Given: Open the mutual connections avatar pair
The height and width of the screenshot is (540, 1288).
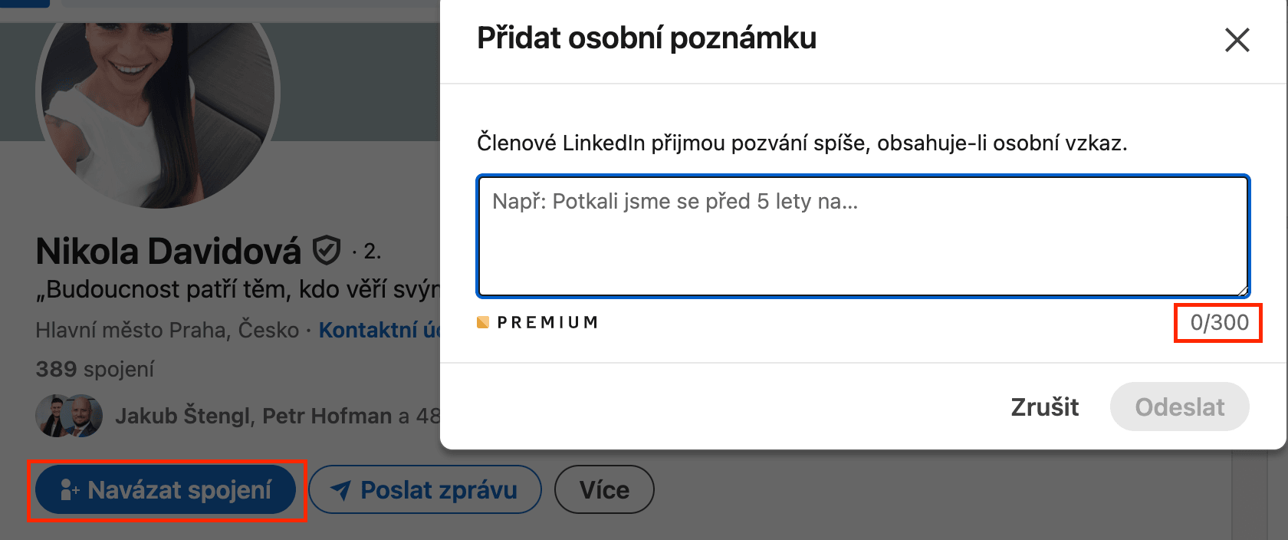Looking at the screenshot, I should click(x=69, y=416).
